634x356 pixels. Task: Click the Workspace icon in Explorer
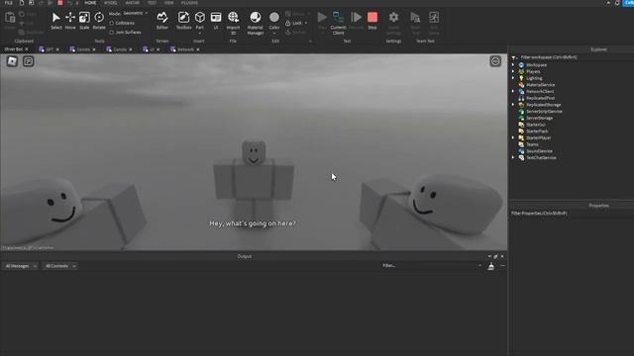521,64
